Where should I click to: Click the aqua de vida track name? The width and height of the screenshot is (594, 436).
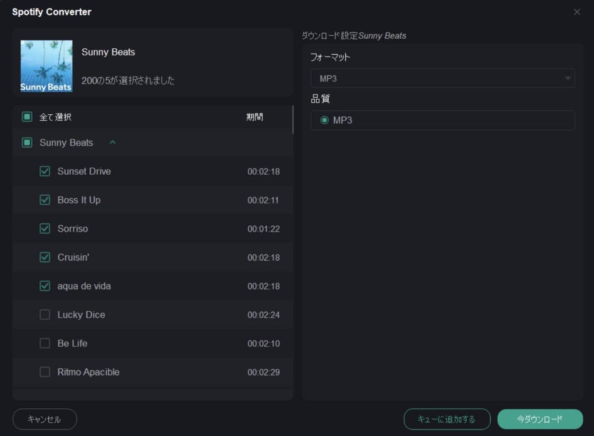tap(84, 286)
